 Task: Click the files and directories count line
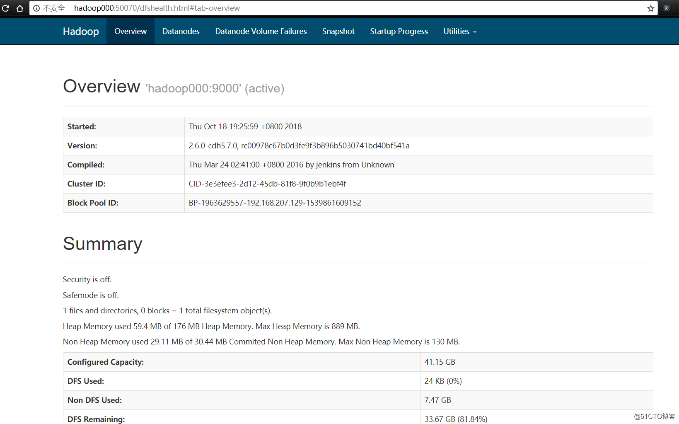click(x=167, y=311)
